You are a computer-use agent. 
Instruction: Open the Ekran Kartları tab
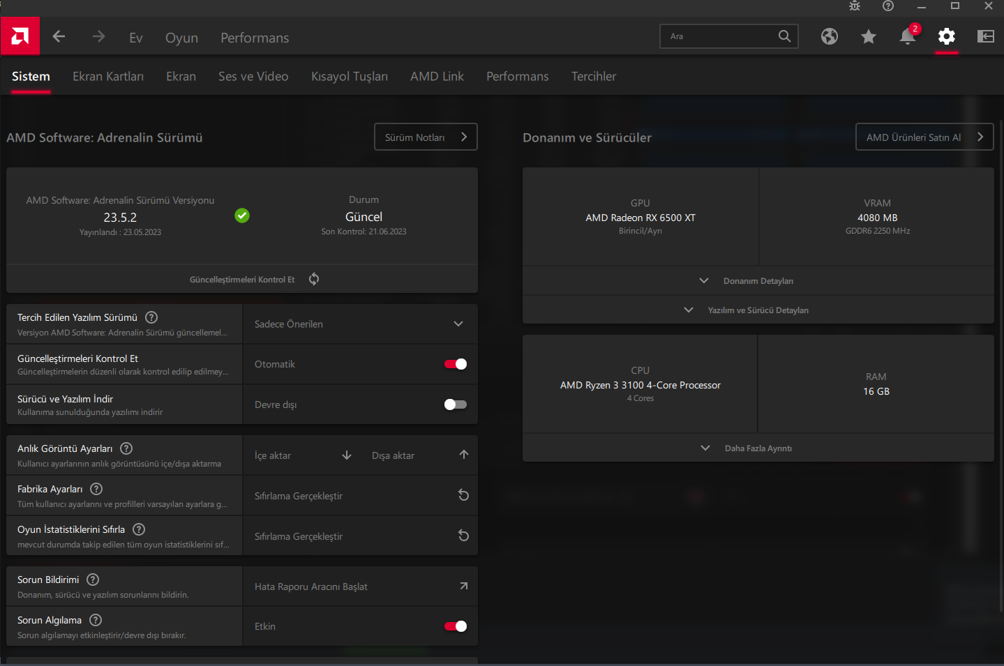pos(108,76)
